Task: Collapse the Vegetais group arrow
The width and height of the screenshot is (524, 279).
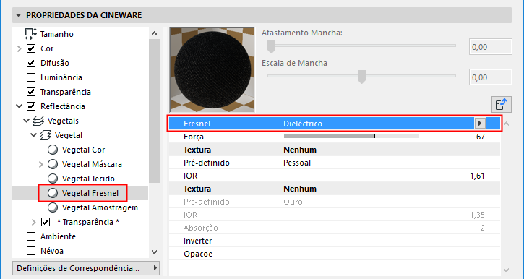Action: [27, 121]
